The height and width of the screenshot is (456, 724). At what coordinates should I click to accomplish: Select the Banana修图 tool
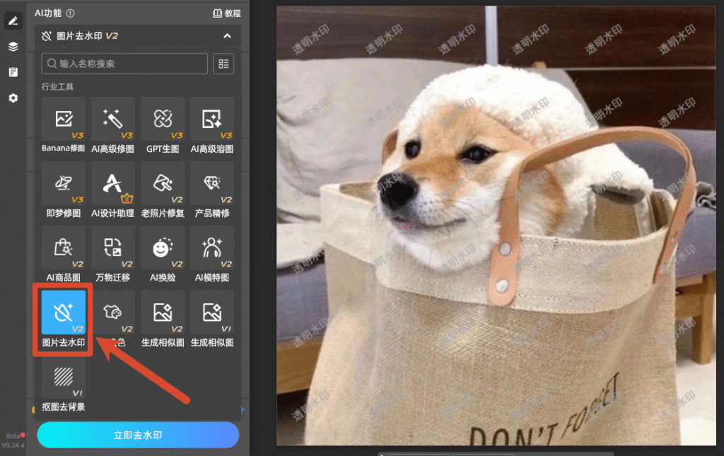click(x=63, y=125)
